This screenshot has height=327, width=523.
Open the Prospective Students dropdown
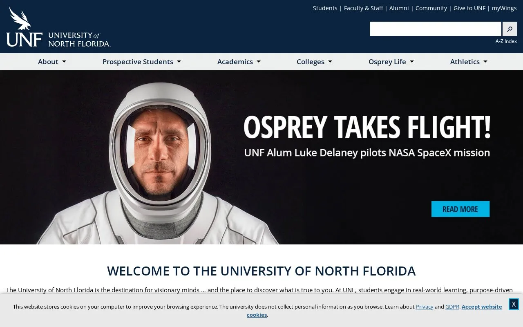click(141, 62)
